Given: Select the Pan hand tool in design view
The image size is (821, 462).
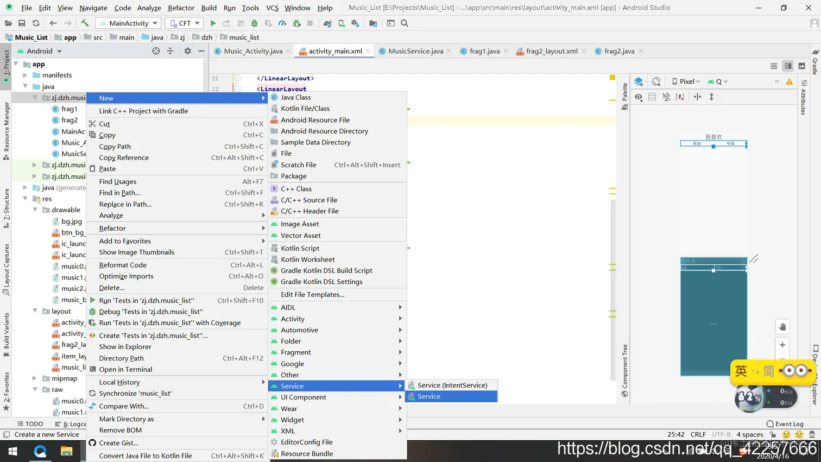Looking at the screenshot, I should [x=782, y=327].
